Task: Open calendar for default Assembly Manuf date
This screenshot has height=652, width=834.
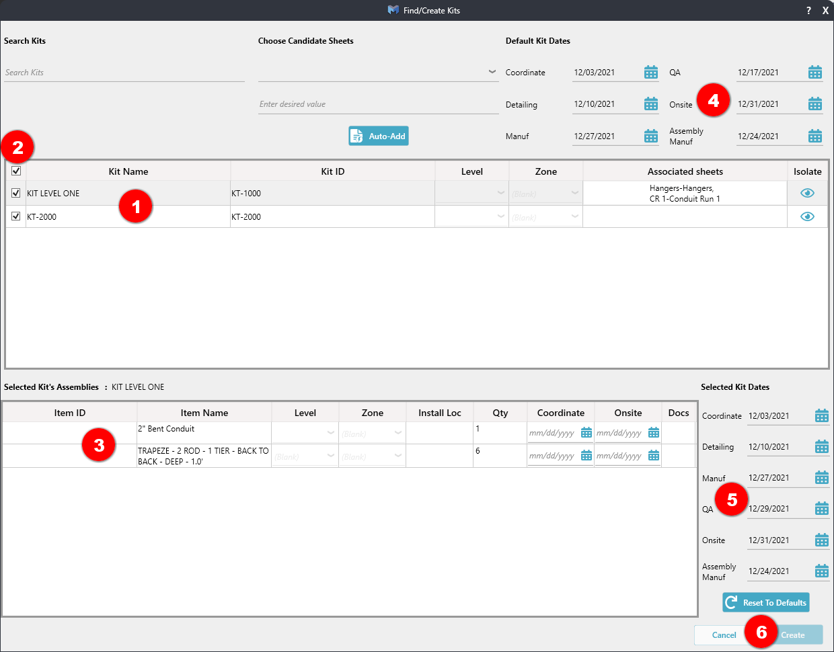Action: point(814,136)
